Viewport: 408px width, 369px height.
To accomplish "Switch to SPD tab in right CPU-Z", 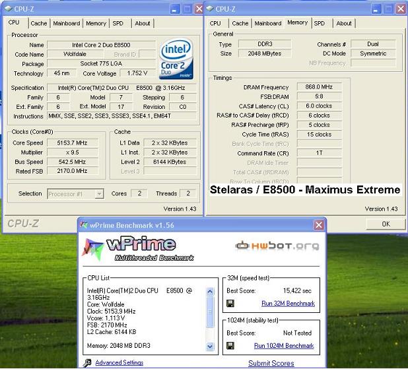I will coord(320,23).
